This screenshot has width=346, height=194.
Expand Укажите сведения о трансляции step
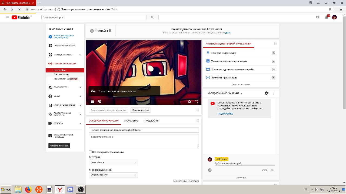coord(274,61)
